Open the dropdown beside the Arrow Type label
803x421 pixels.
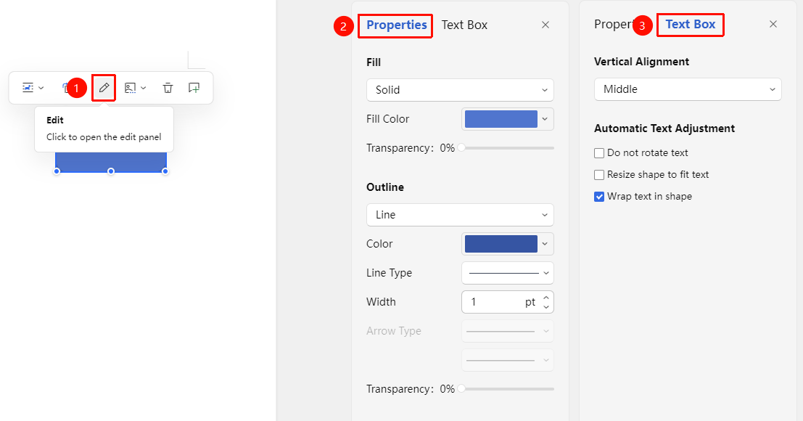508,332
